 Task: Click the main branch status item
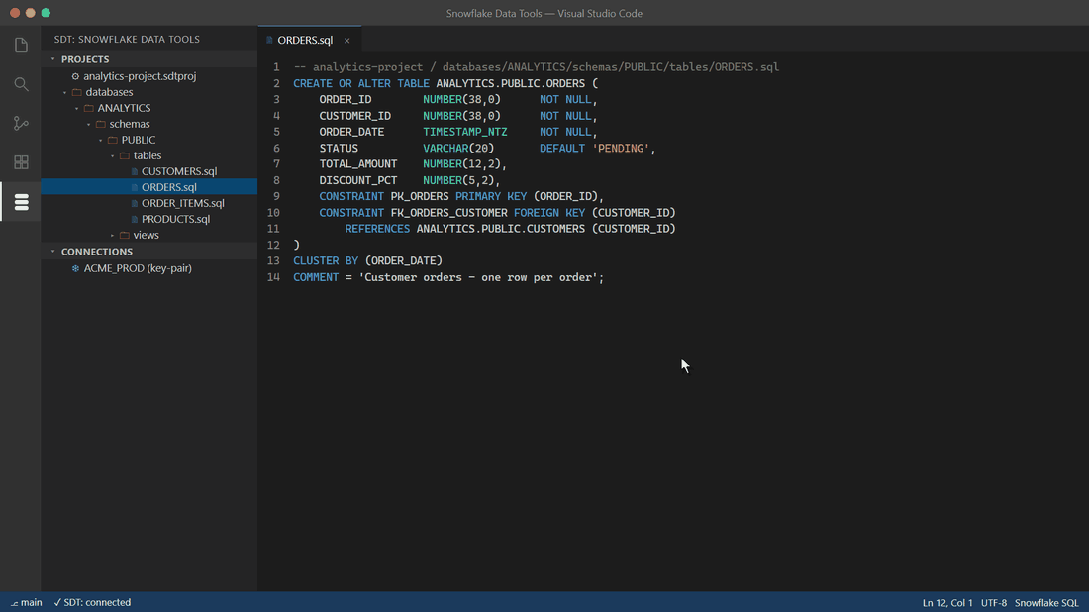(27, 603)
